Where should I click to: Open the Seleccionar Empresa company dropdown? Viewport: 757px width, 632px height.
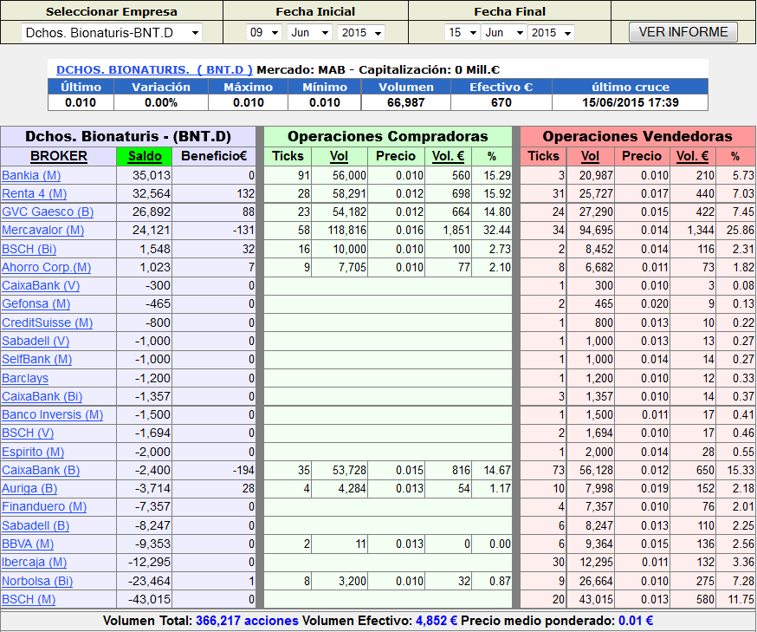pyautogui.click(x=111, y=33)
